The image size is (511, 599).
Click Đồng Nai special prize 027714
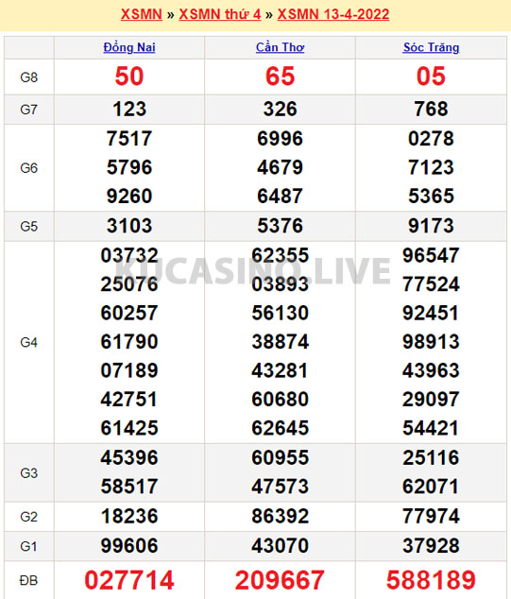coord(129,580)
